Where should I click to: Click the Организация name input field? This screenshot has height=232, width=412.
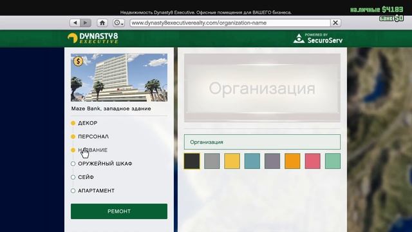(262, 142)
